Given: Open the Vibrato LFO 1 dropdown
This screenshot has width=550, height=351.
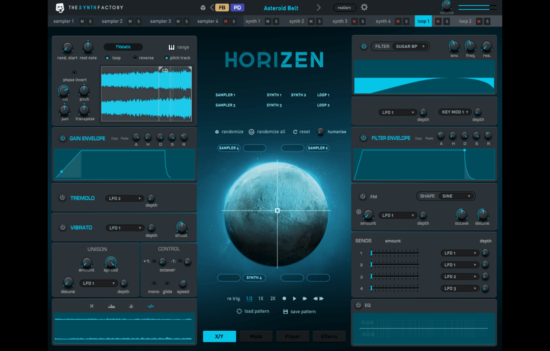Looking at the screenshot, I should (x=125, y=228).
